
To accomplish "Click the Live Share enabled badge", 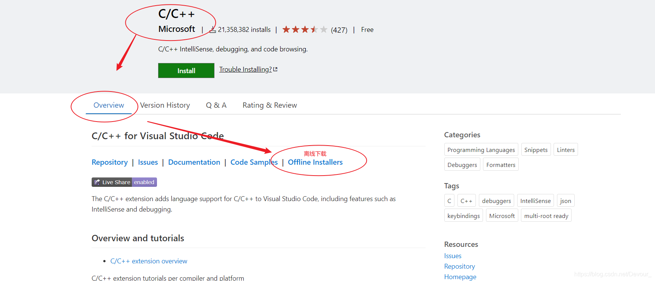I will (x=124, y=182).
